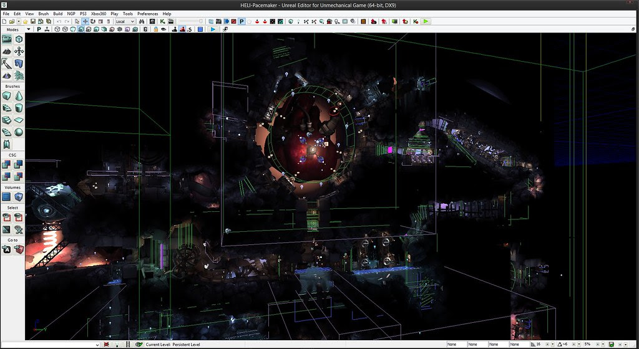Toggle Wireframe view mode in viewport

point(65,29)
